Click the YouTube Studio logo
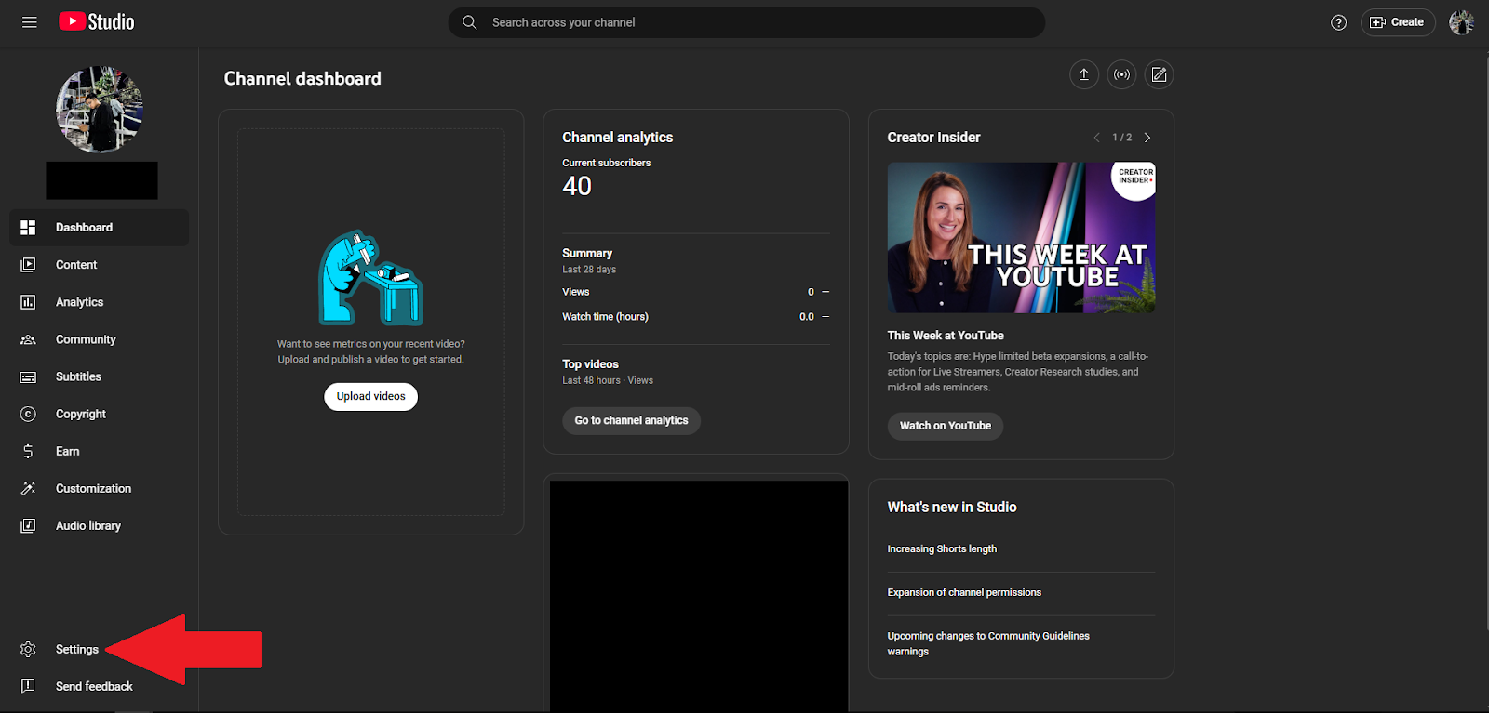The width and height of the screenshot is (1489, 713). tap(97, 21)
